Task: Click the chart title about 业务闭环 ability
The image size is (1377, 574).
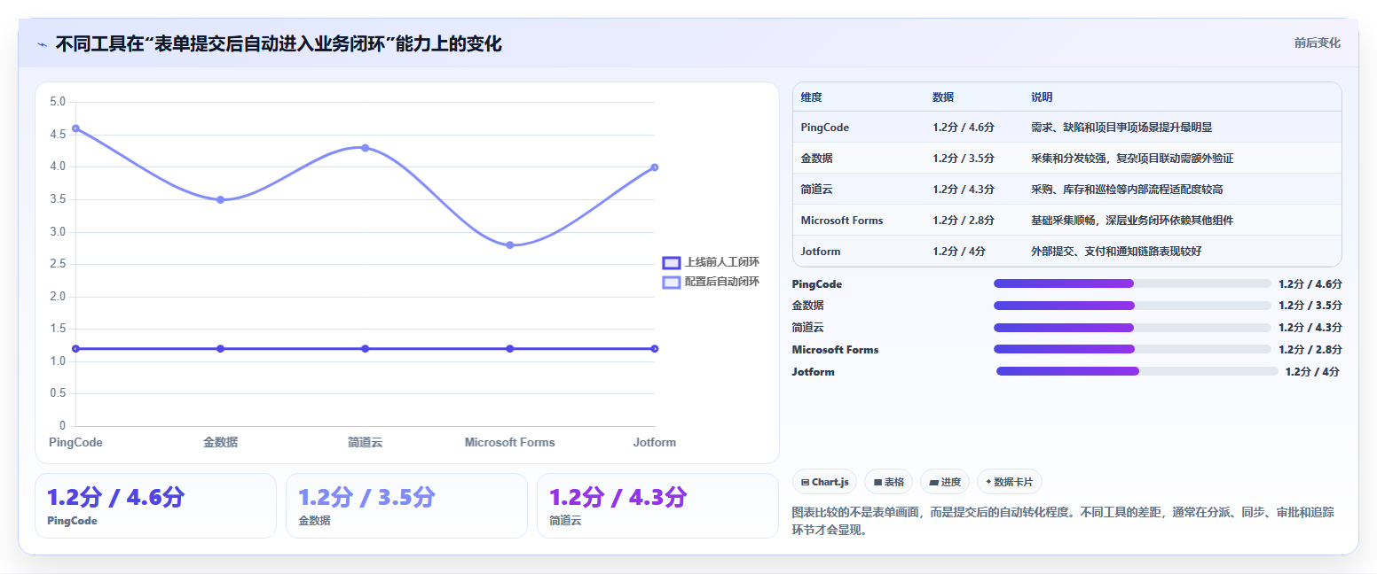Action: tap(279, 43)
